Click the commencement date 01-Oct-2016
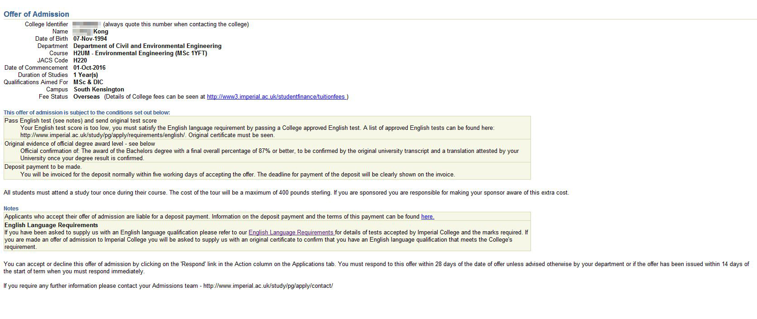Image resolution: width=757 pixels, height=319 pixels. [89, 68]
